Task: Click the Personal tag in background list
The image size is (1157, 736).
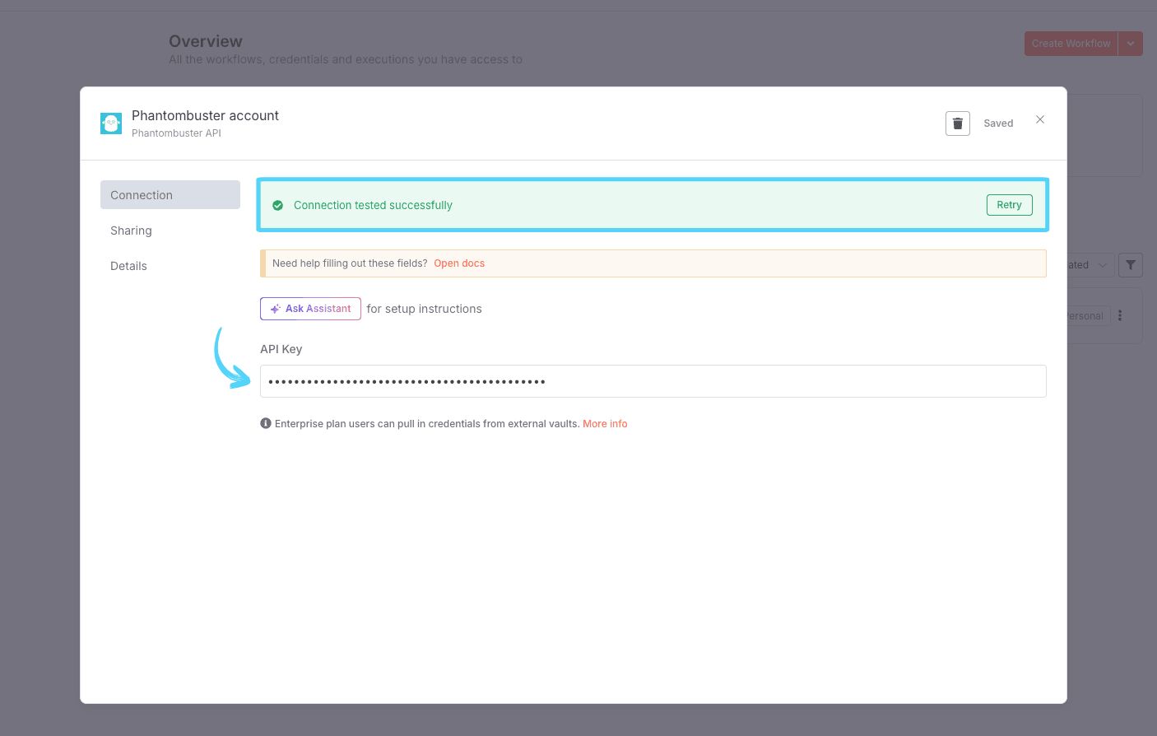Action: coord(1088,316)
